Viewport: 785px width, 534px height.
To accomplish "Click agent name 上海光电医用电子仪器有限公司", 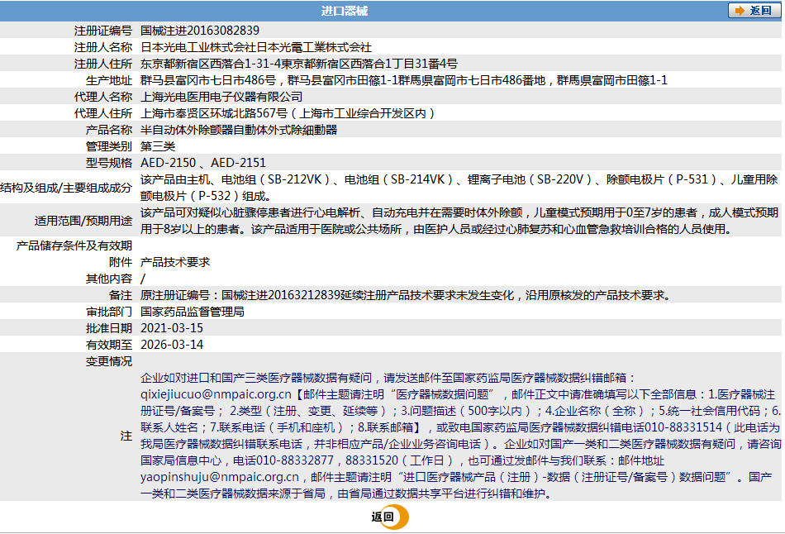I will (221, 97).
